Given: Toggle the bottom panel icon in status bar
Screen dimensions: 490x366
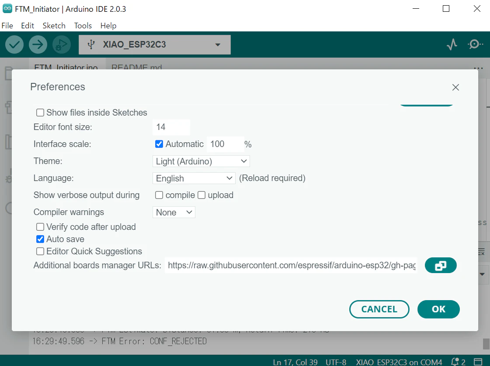Looking at the screenshot, I should tap(478, 362).
